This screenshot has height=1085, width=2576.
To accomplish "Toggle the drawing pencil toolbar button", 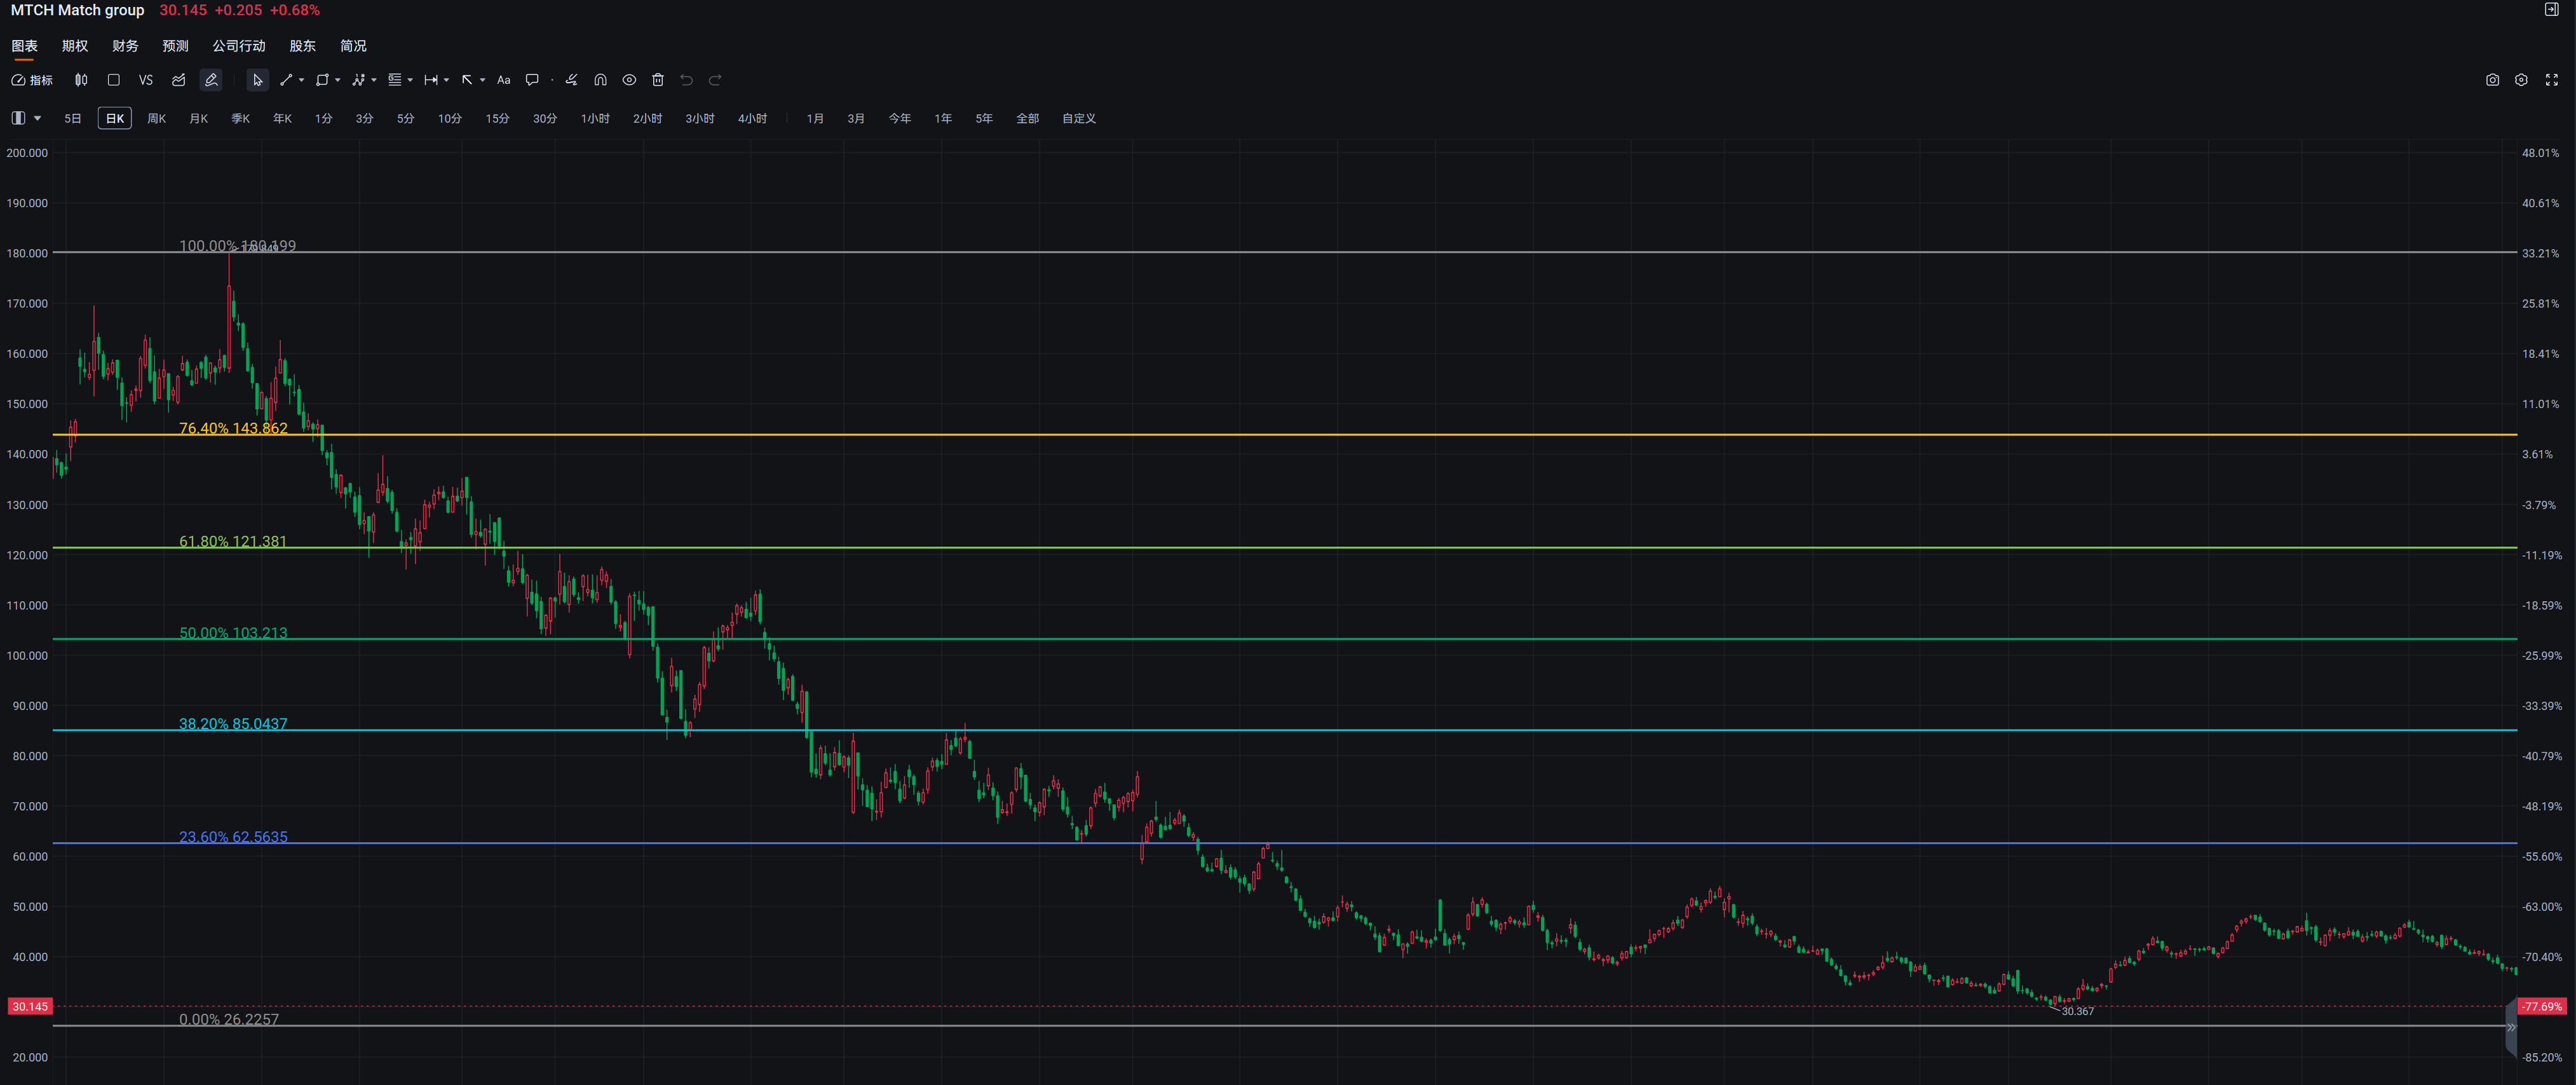I will click(x=211, y=80).
